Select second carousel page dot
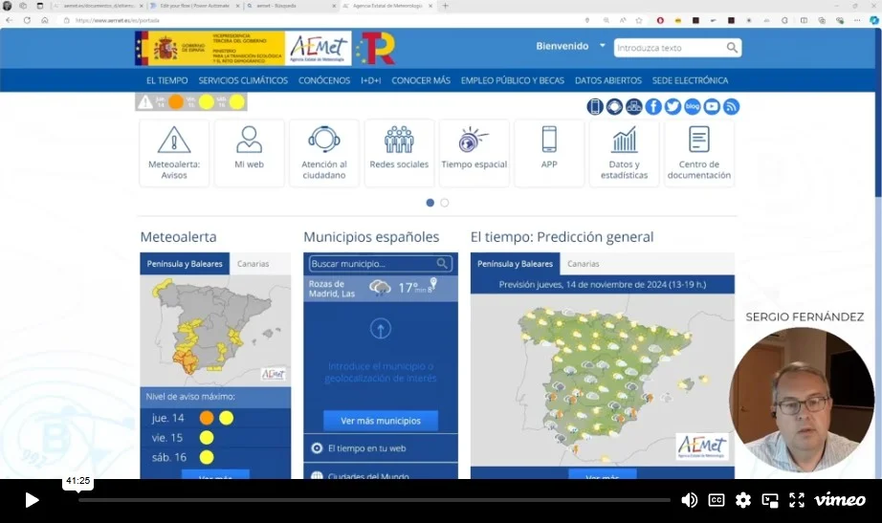This screenshot has width=882, height=523. point(445,203)
